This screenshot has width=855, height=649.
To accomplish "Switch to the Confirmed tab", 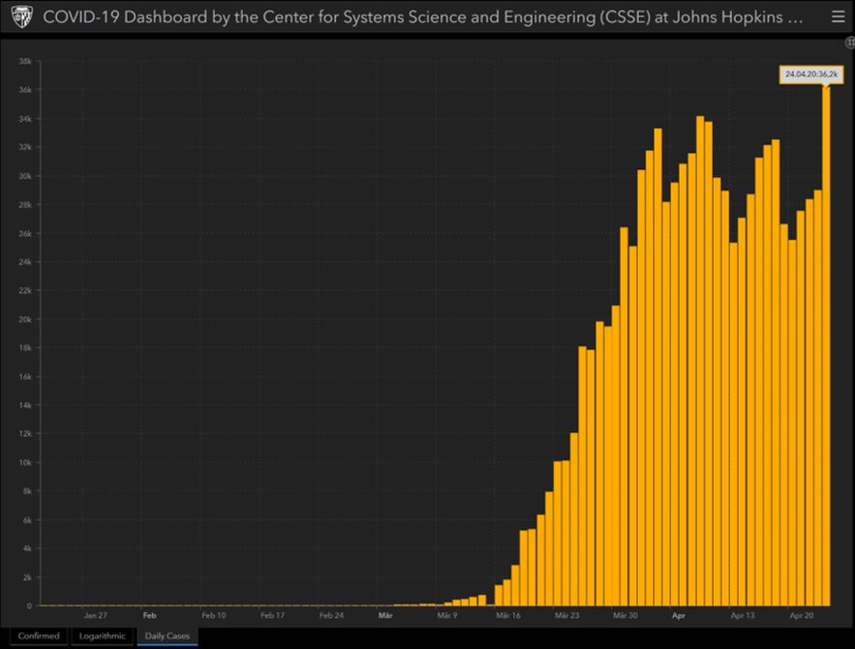I will tap(39, 635).
